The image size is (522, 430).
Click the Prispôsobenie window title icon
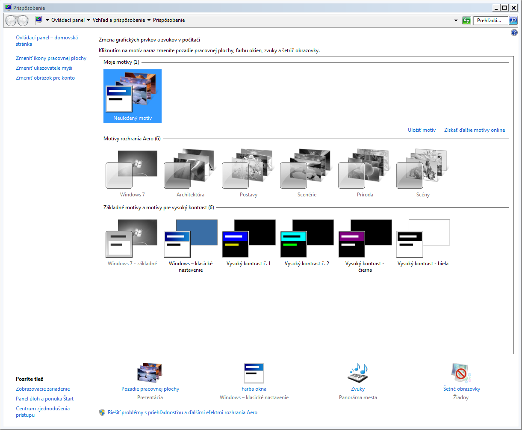pyautogui.click(x=9, y=8)
